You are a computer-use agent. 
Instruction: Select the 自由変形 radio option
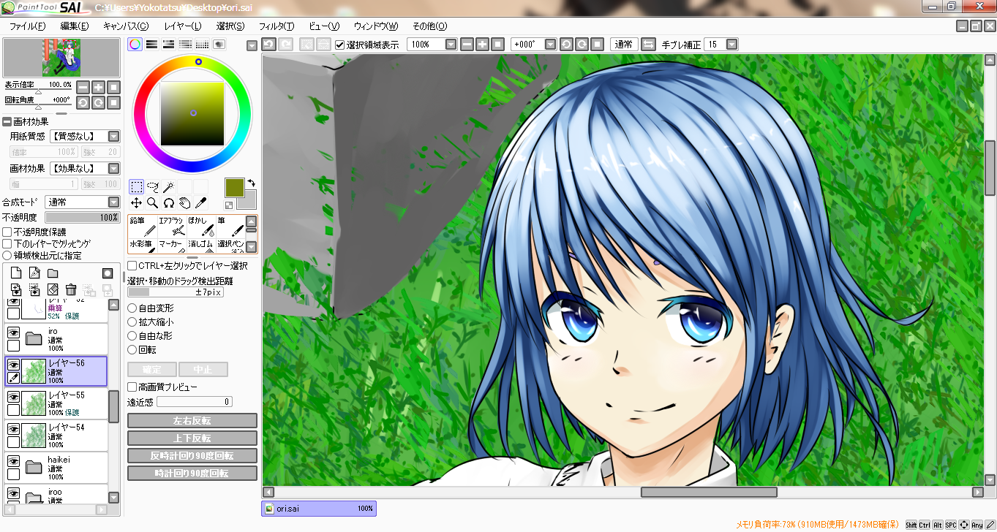point(132,308)
